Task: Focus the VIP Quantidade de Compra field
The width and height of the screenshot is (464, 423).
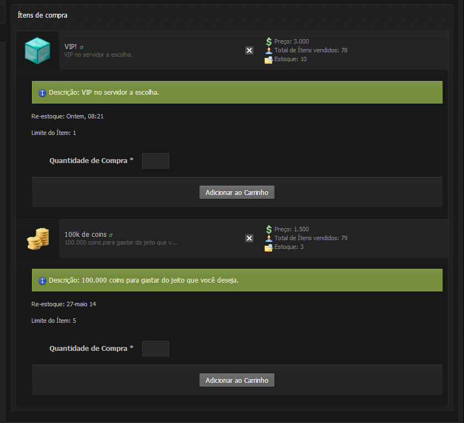Action: pyautogui.click(x=155, y=161)
